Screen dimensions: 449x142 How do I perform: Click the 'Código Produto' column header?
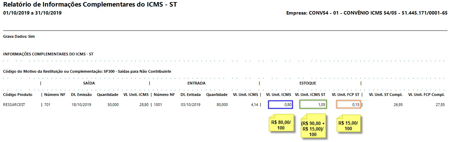[18, 95]
